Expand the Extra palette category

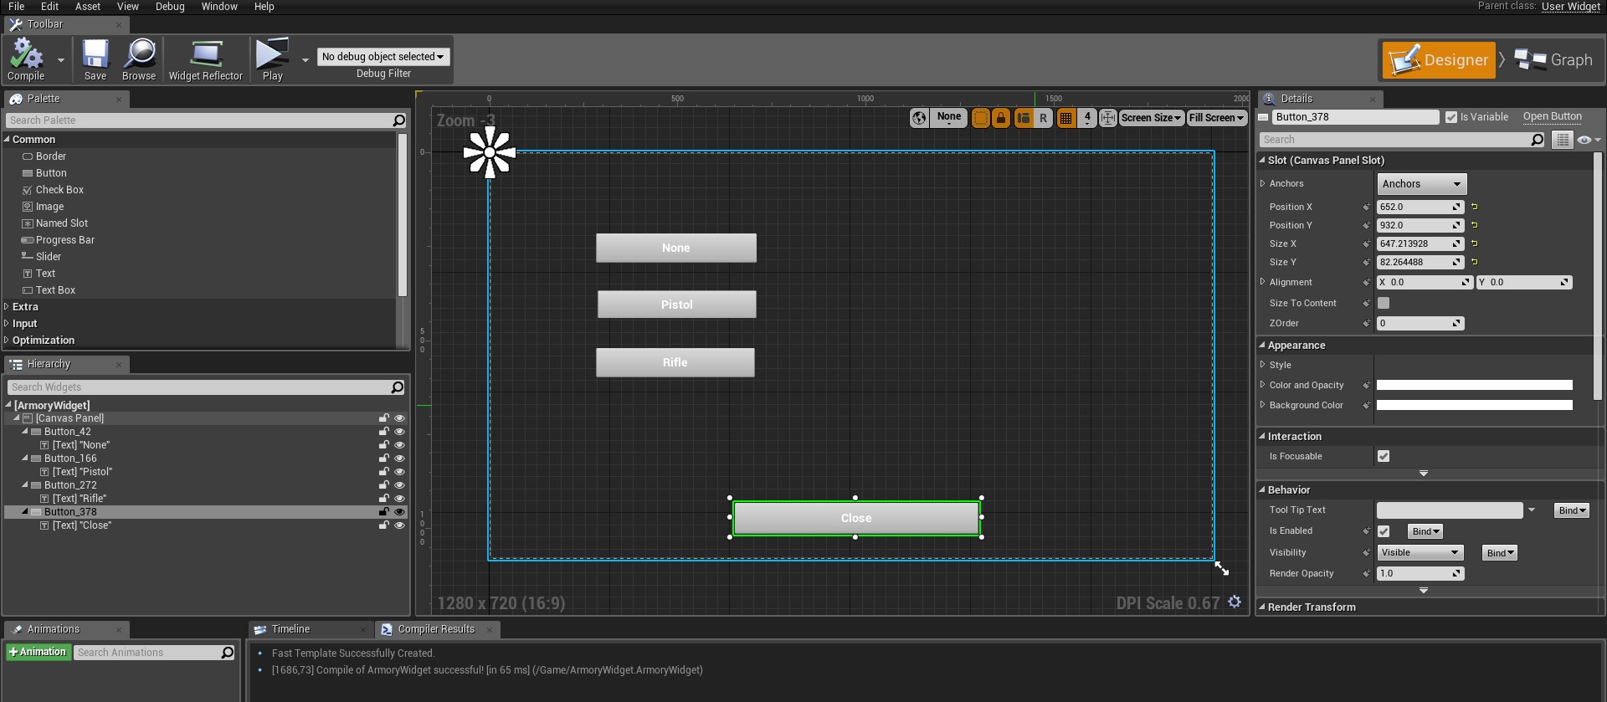click(x=25, y=307)
